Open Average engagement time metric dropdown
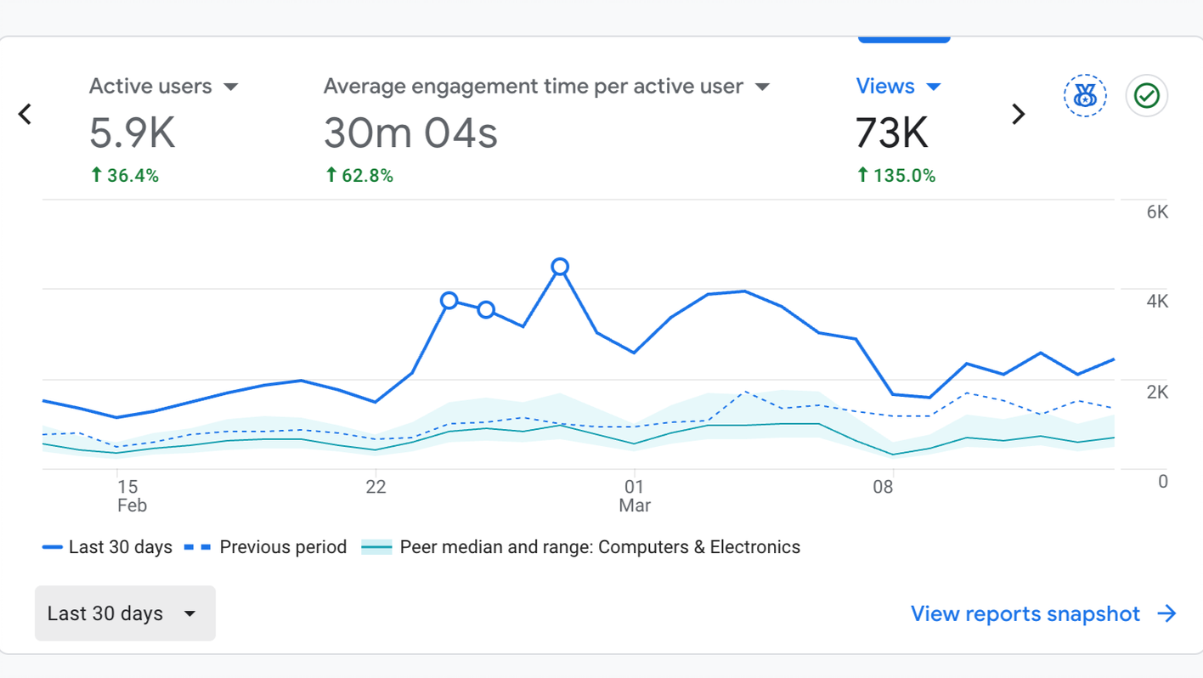The image size is (1203, 678). (762, 87)
